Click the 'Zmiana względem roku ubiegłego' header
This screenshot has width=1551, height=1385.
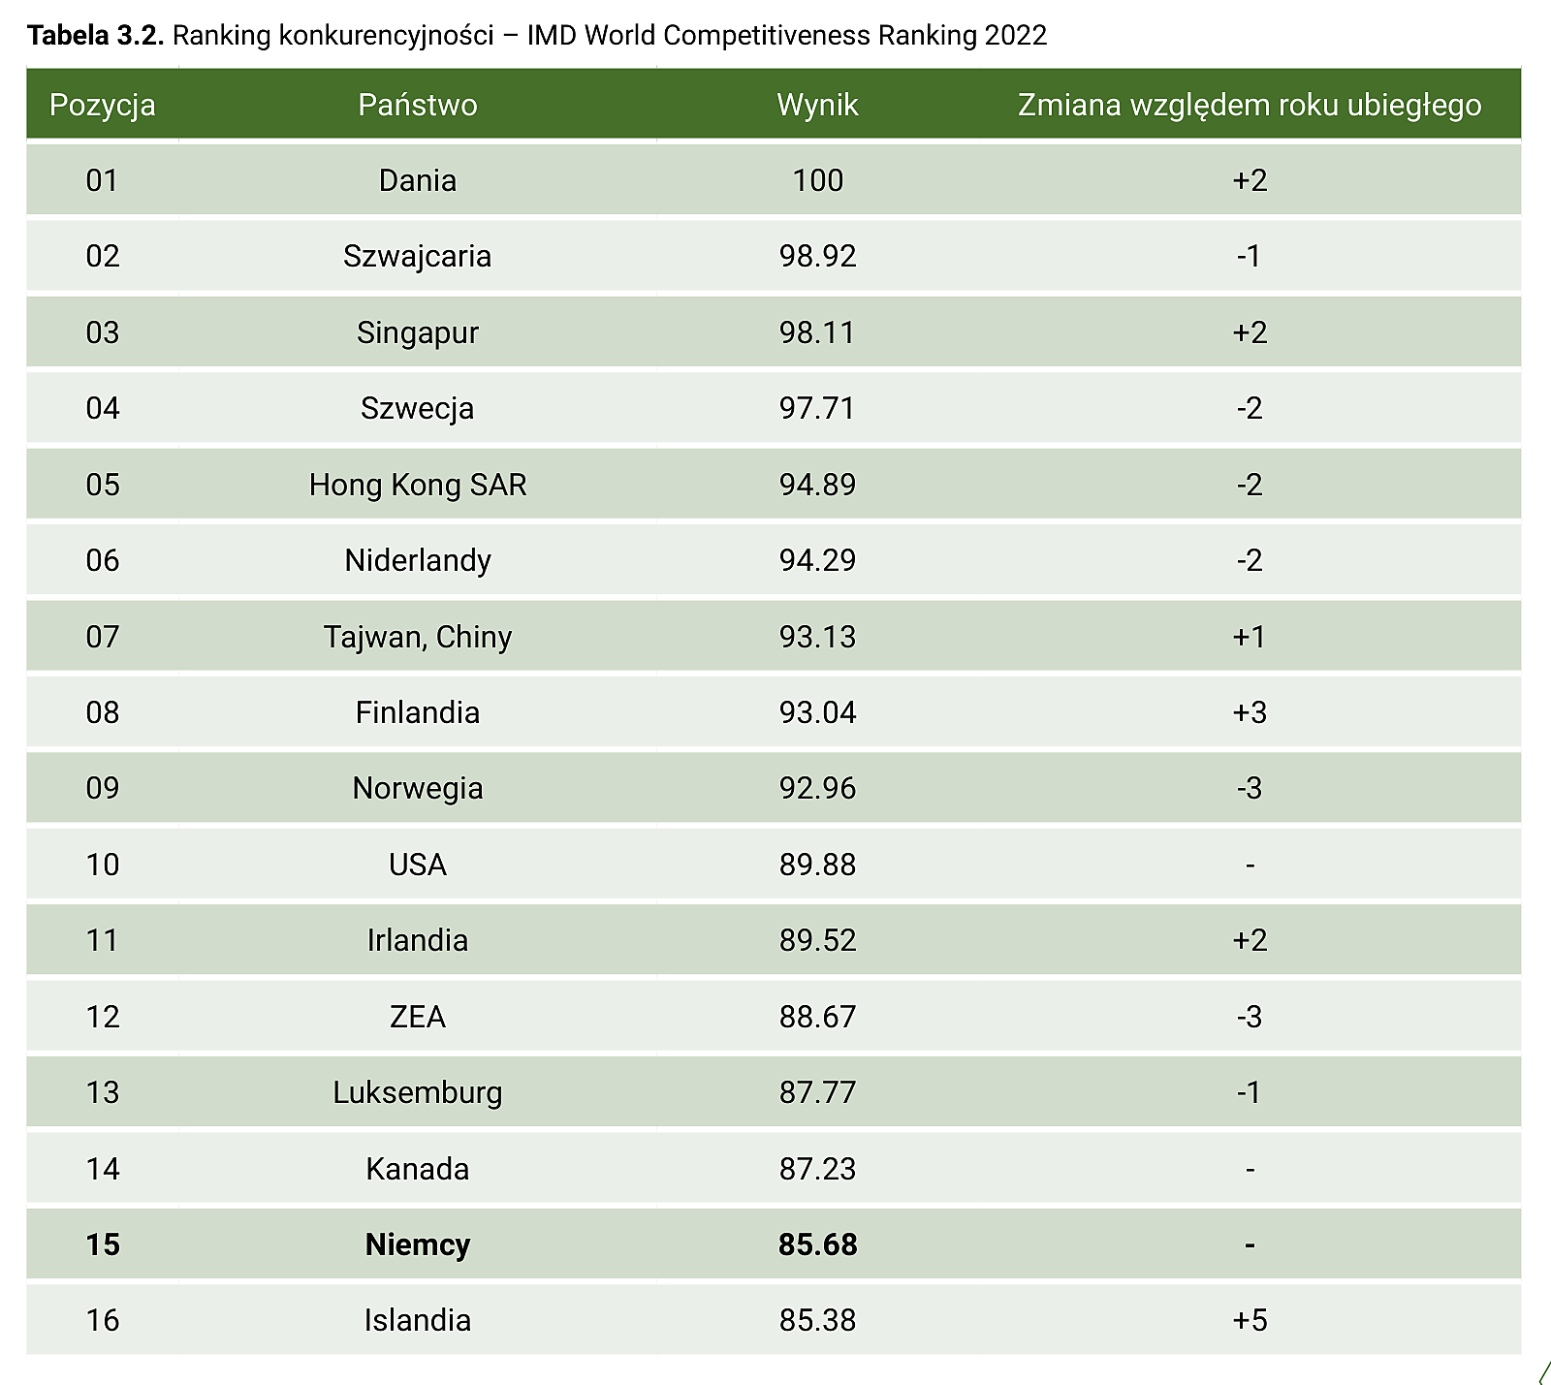point(1250,105)
